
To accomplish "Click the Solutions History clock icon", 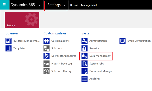I will (46, 71).
